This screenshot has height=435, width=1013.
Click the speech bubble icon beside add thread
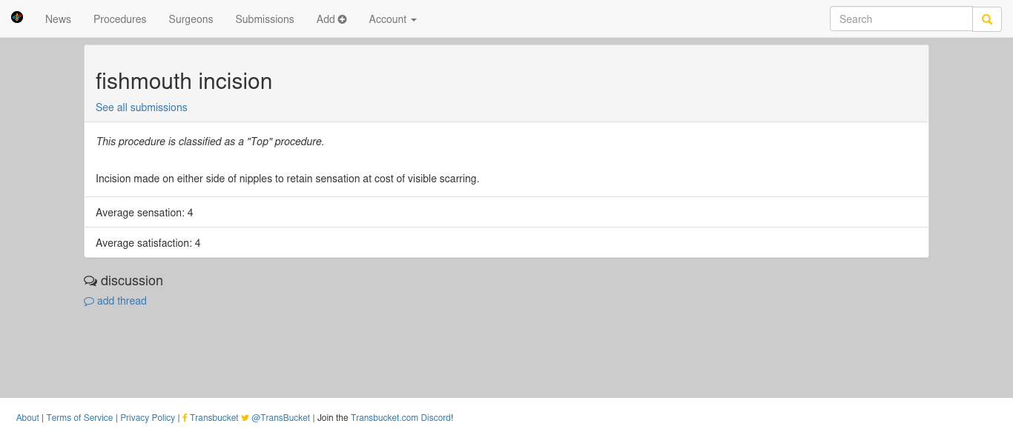click(89, 302)
